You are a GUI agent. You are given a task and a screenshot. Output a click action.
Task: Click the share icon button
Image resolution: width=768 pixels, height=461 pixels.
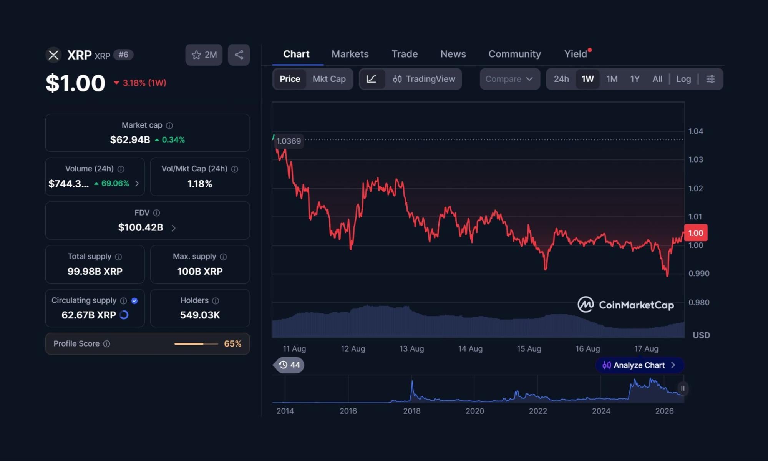pyautogui.click(x=239, y=55)
